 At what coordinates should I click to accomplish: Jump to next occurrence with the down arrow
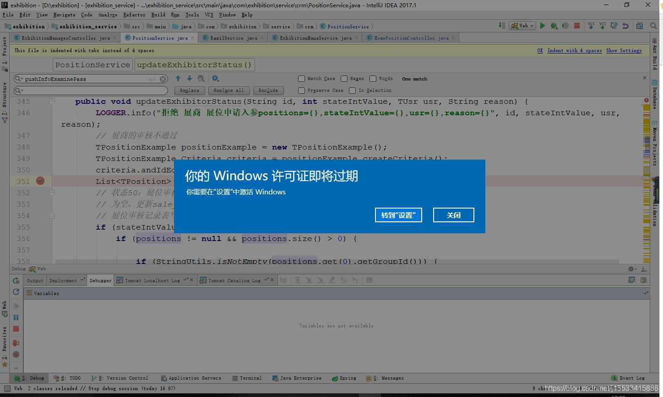pyautogui.click(x=190, y=79)
